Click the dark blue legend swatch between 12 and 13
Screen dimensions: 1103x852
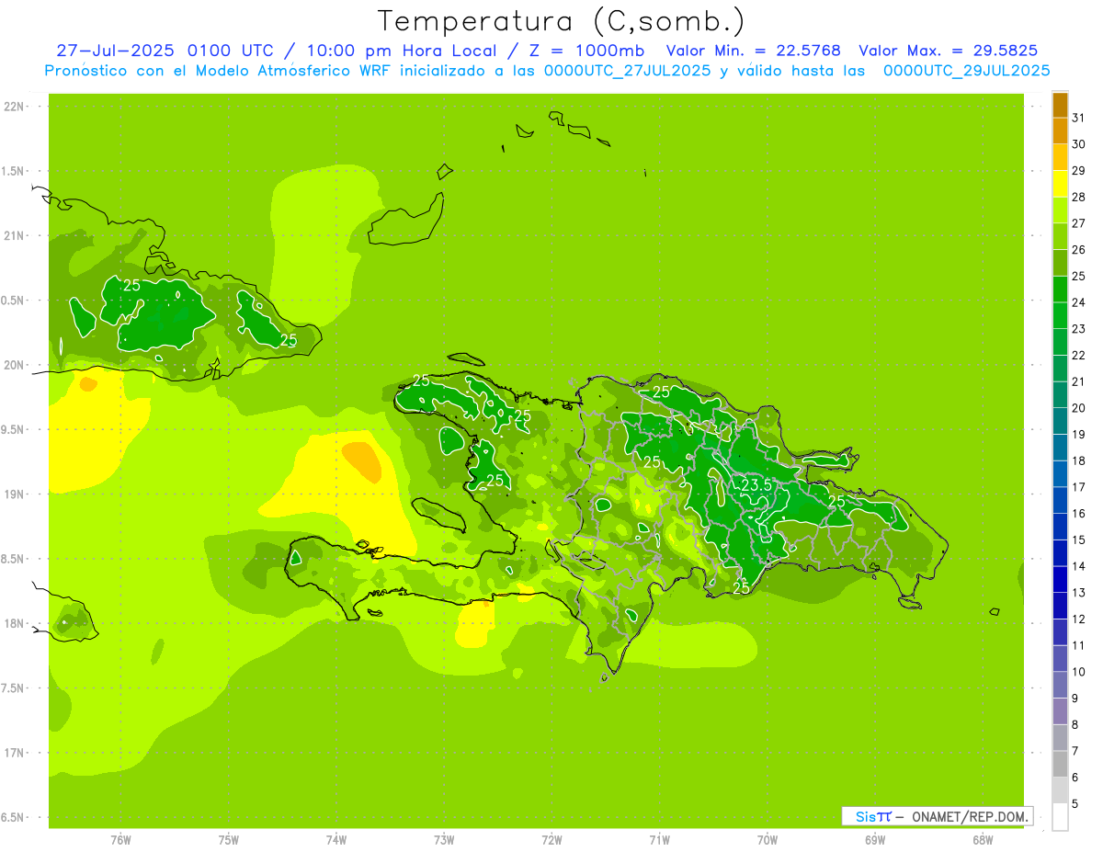tap(1060, 607)
